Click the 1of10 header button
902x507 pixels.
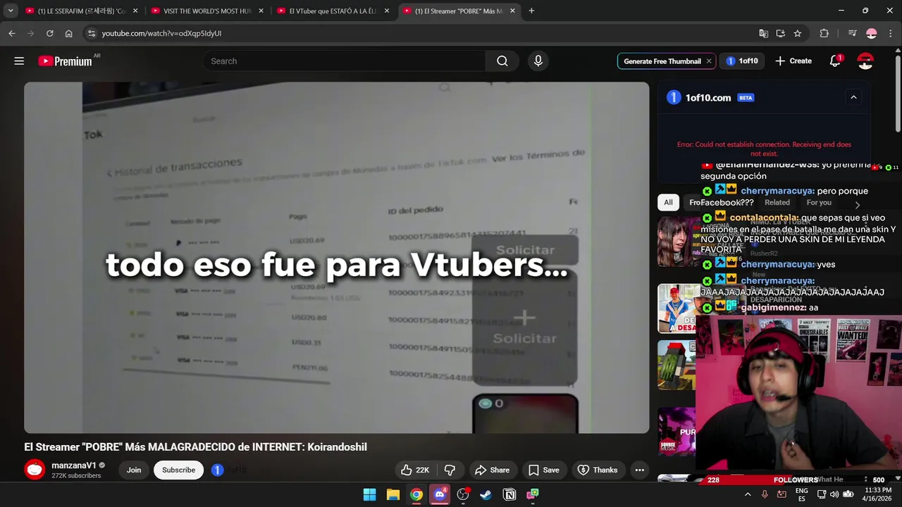coord(743,61)
